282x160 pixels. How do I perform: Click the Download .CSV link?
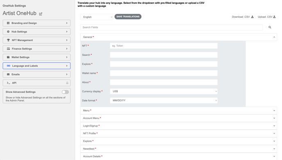243,17
